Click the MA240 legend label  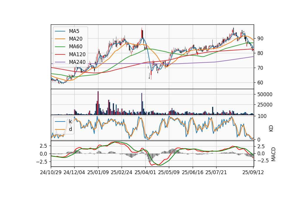[77, 62]
